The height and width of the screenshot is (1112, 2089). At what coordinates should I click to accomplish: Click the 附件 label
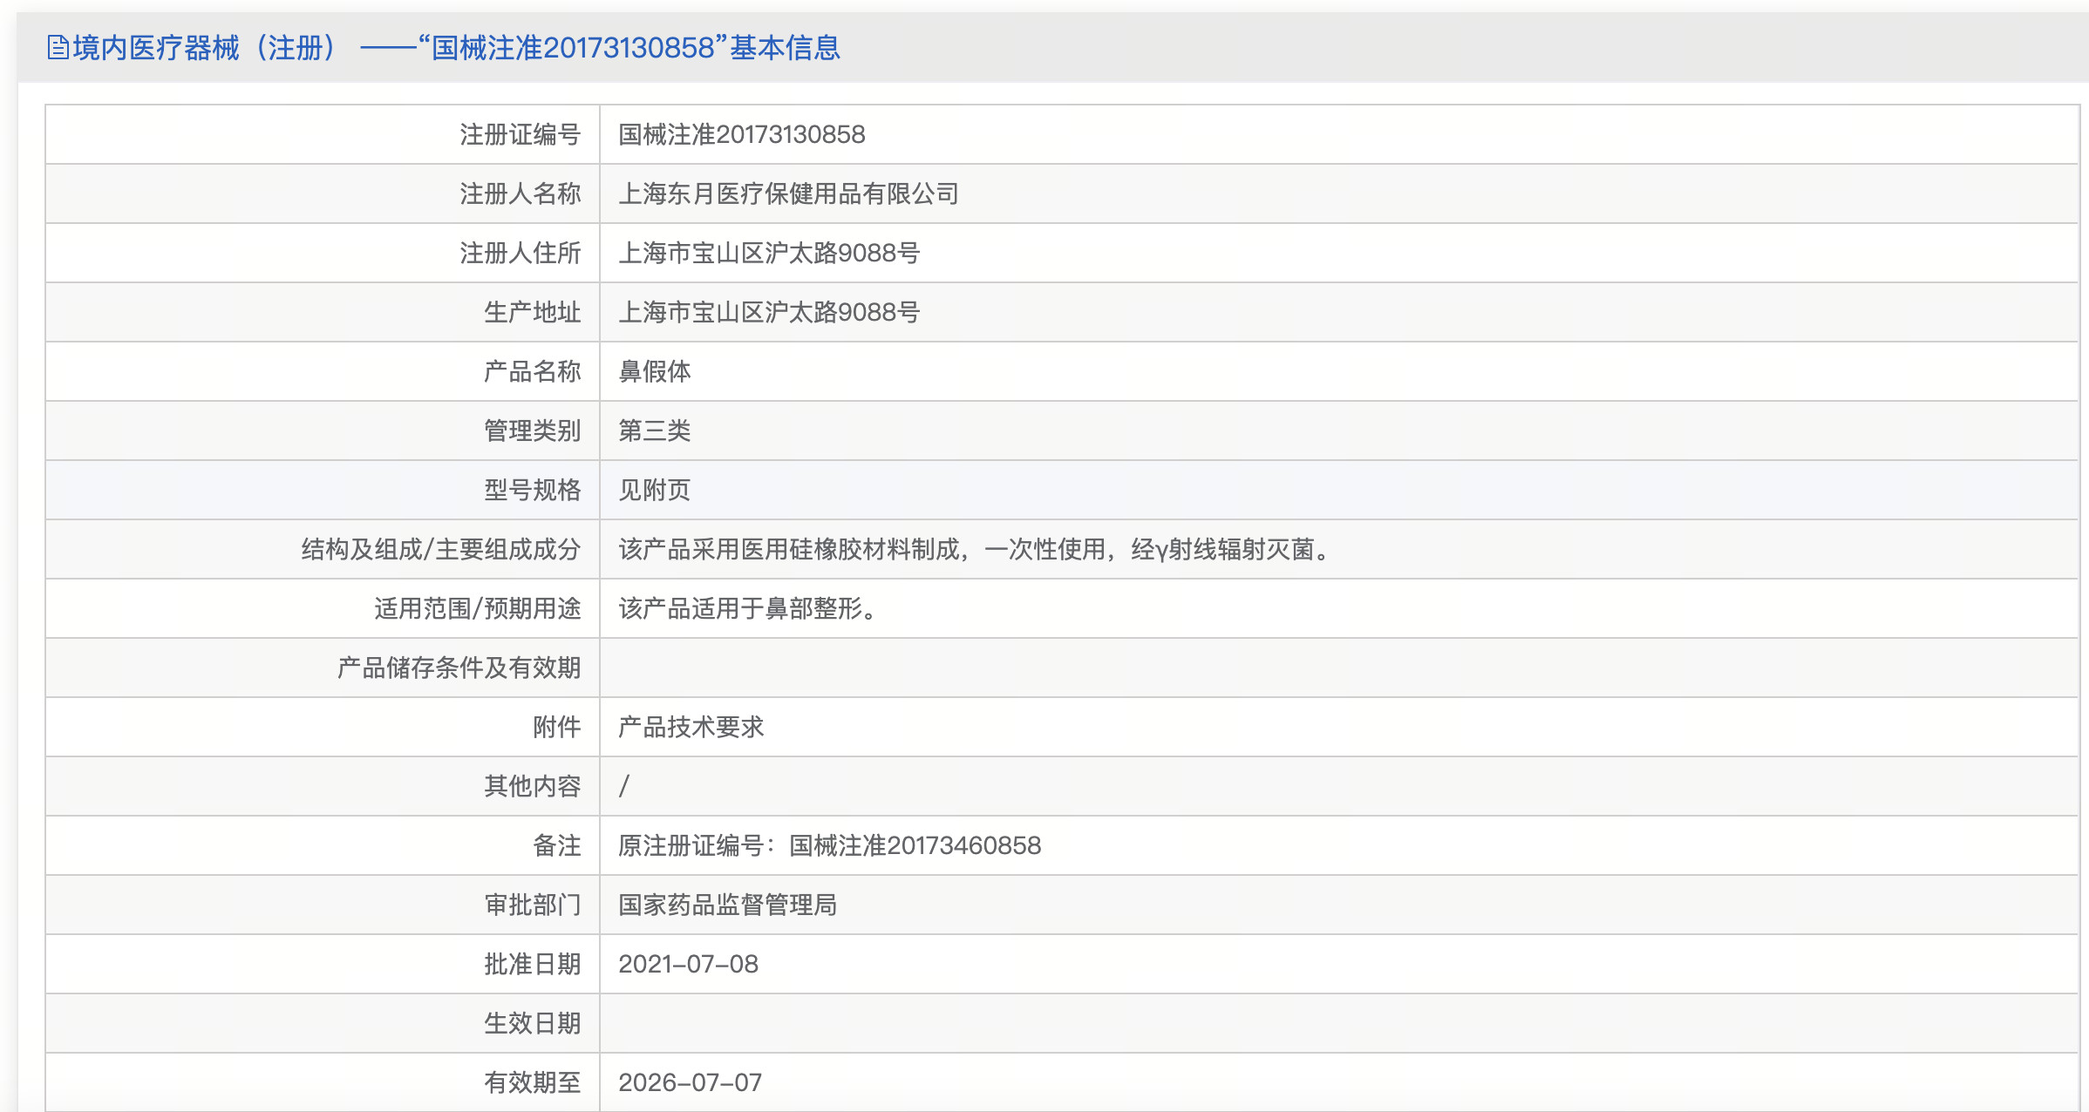click(557, 727)
